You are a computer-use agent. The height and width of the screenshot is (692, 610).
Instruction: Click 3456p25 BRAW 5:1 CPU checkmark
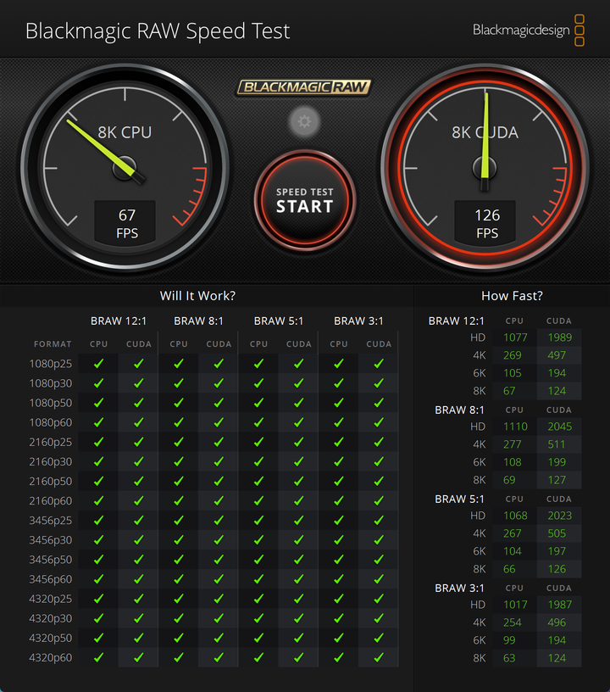pyautogui.click(x=258, y=521)
